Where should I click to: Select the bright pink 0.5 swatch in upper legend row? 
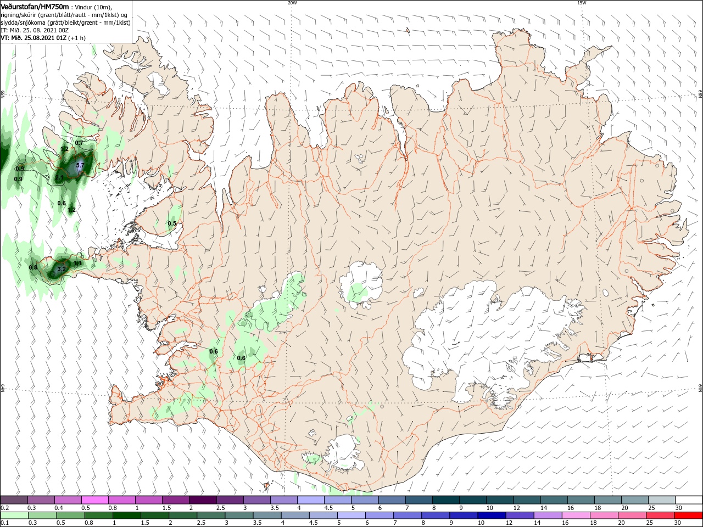click(x=94, y=500)
